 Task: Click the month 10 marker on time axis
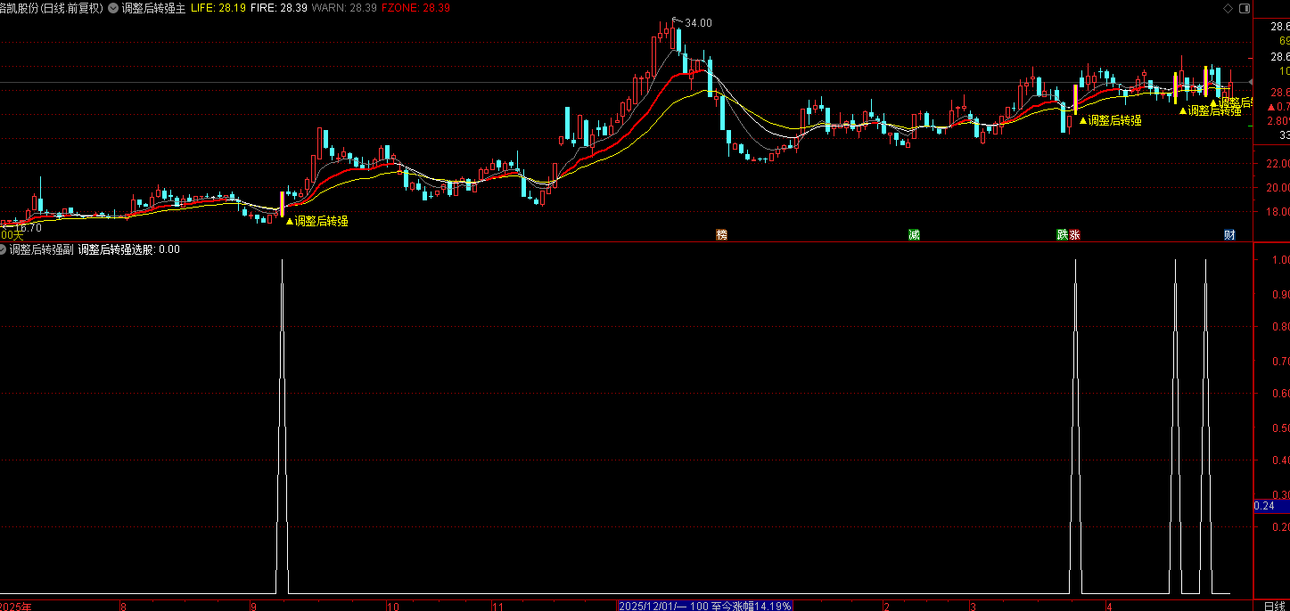(x=393, y=606)
